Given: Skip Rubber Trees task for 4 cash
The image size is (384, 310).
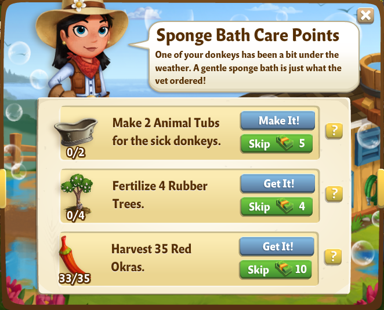Looking at the screenshot, I should point(277,206).
